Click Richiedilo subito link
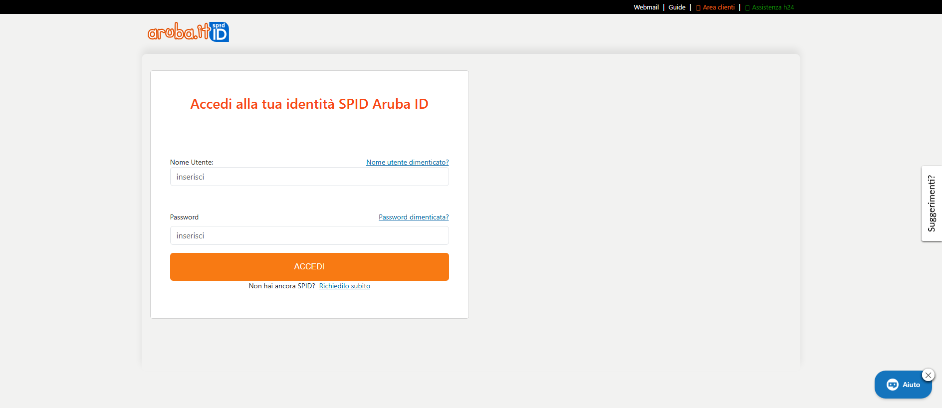 (x=345, y=286)
